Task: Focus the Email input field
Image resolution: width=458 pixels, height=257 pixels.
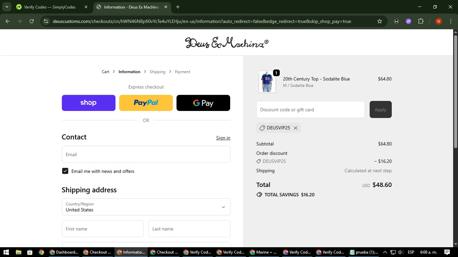Action: tap(146, 154)
